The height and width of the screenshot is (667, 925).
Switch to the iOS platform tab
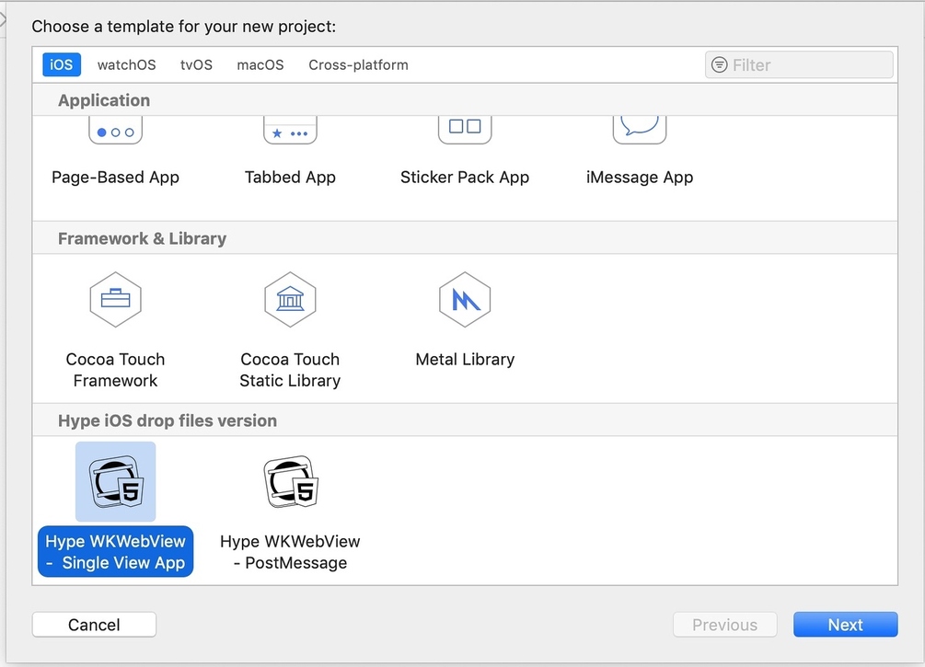click(x=62, y=65)
